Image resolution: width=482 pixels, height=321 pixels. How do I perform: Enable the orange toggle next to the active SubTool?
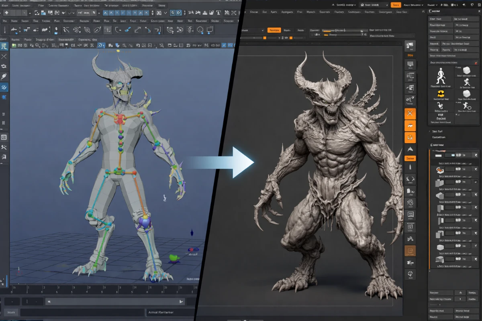457,169
